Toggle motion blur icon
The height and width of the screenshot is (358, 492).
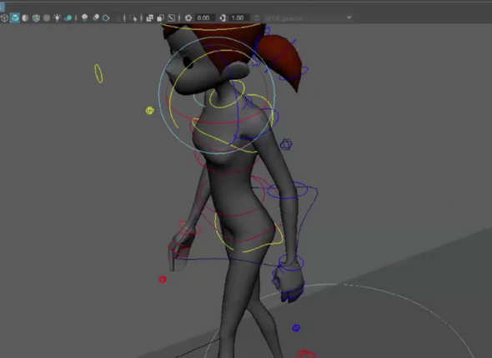pyautogui.click(x=96, y=17)
